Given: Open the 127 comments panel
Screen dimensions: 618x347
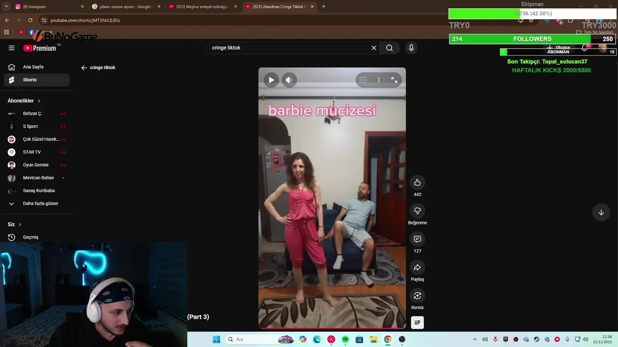Looking at the screenshot, I should tap(418, 239).
